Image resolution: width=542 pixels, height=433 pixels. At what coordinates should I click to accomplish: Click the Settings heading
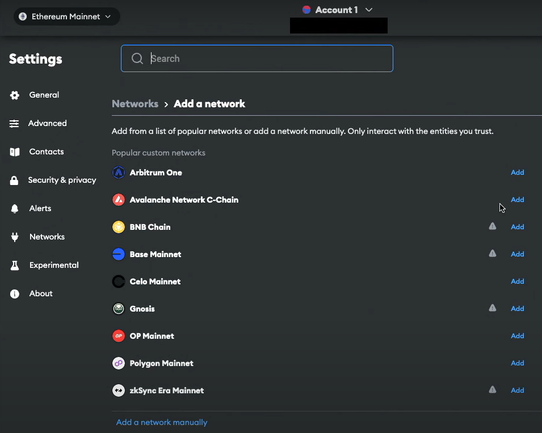click(x=36, y=59)
